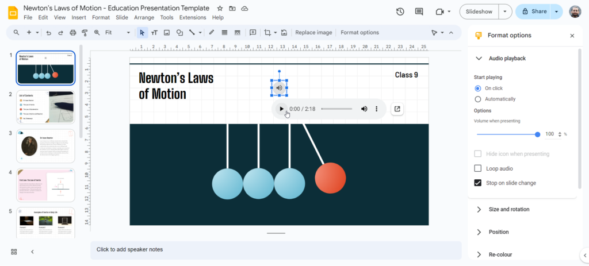Image resolution: width=589 pixels, height=266 pixels.
Task: Click the Share button
Action: pos(534,11)
